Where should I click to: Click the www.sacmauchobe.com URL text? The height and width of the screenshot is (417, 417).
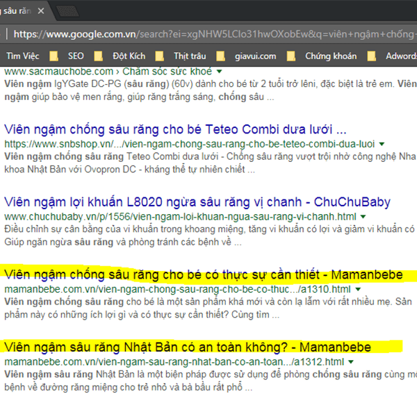(x=59, y=72)
